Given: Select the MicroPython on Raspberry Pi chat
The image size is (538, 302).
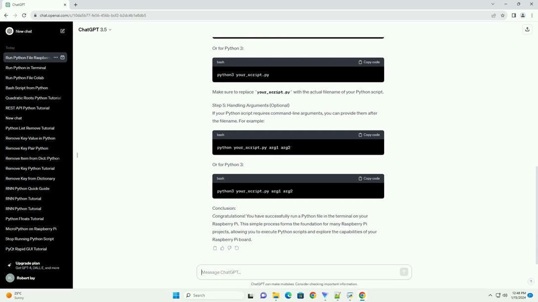Looking at the screenshot, I should click(31, 228).
